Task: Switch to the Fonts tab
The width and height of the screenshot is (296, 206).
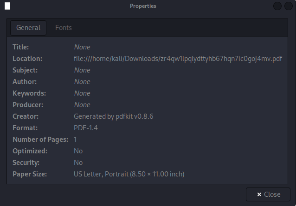Action: (x=63, y=28)
